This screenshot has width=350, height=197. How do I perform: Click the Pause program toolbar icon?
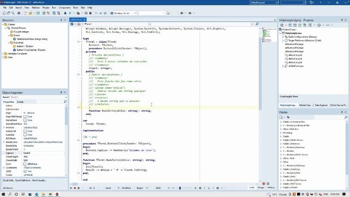pyautogui.click(x=86, y=13)
